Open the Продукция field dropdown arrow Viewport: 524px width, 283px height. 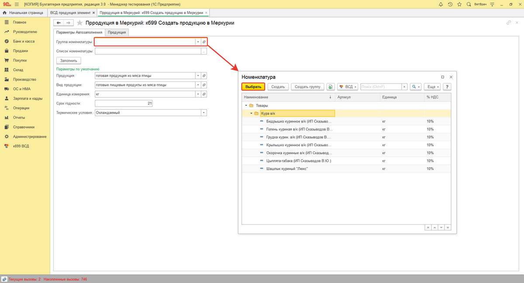[x=198, y=75]
